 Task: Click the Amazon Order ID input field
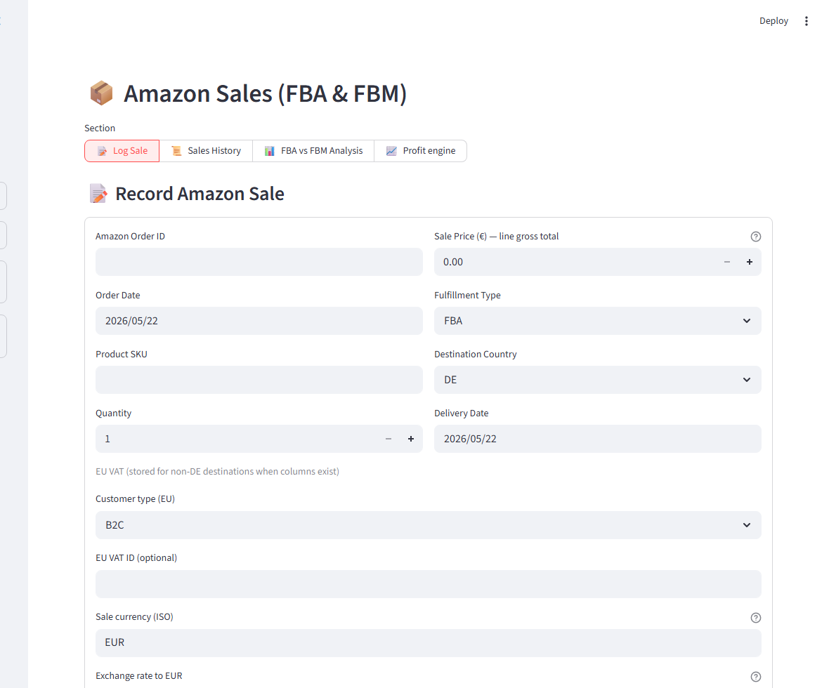[259, 262]
